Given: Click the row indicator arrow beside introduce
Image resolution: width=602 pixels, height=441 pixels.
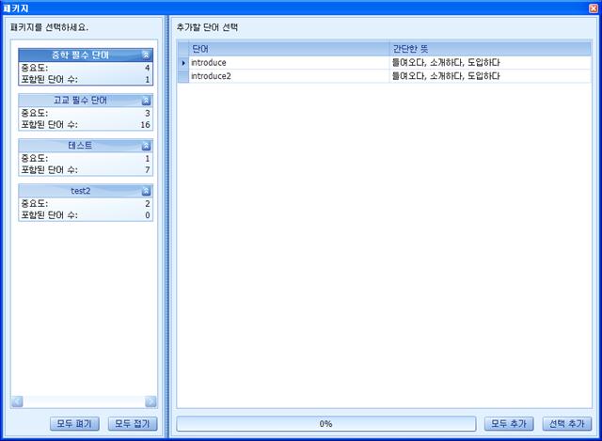Looking at the screenshot, I should click(x=183, y=63).
